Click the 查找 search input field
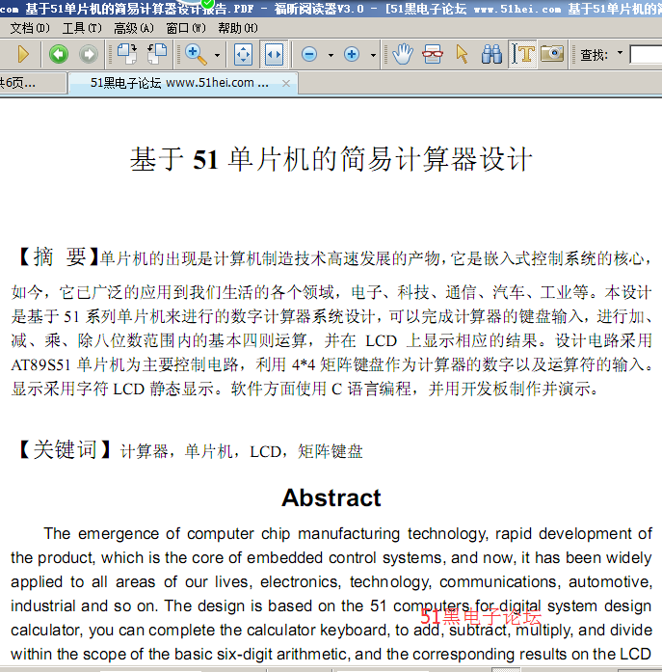Screen dimensions: 662x672 coord(646,54)
